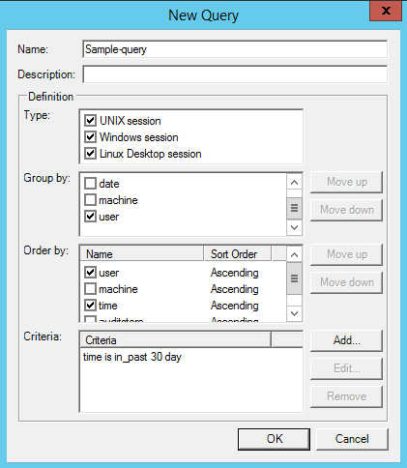
Task: Select the time is in_past 30 day criterion
Action: (x=132, y=357)
